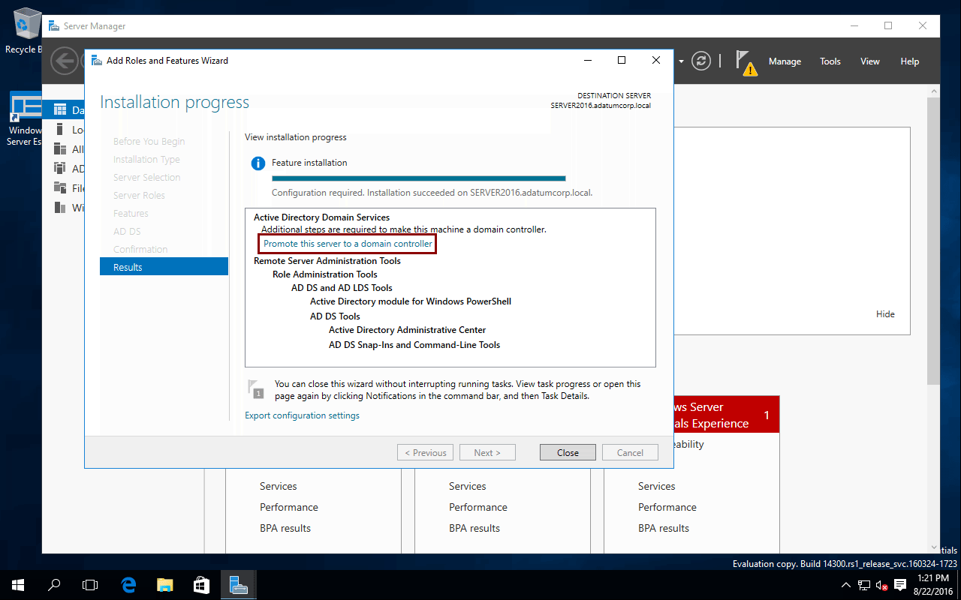Image resolution: width=961 pixels, height=600 pixels.
Task: Open Performance in the middle role tile
Action: click(478, 507)
